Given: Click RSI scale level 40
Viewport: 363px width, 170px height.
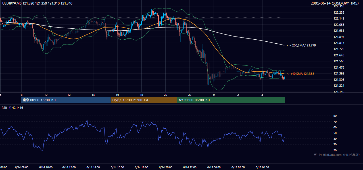Looking at the screenshot, I should click(335, 139).
